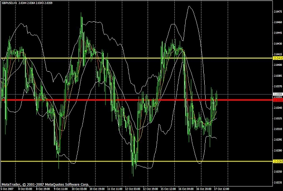
Task: Click the 2.0370 price axis label
Action: (278, 86)
